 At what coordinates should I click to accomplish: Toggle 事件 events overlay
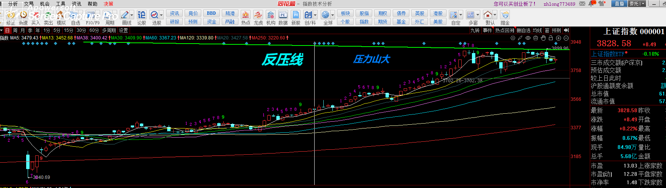tap(487, 30)
